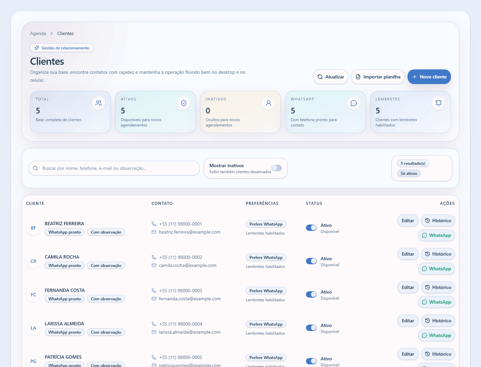Toggle Beatriz Ferreira's Ativo status switch

point(311,228)
